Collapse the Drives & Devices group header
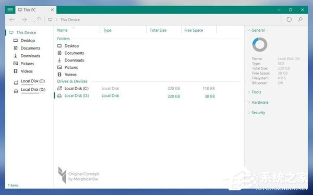The image size is (313, 195). click(73, 81)
